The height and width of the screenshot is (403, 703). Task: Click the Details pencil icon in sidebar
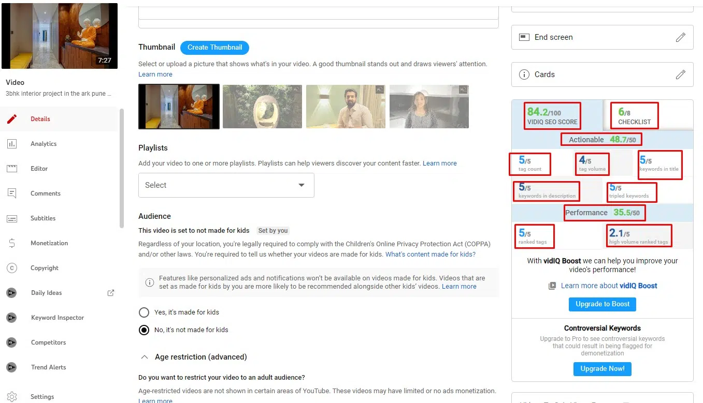point(12,119)
